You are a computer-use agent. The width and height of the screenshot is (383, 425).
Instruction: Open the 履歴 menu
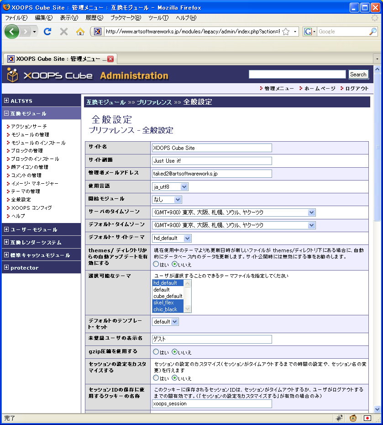[94, 18]
